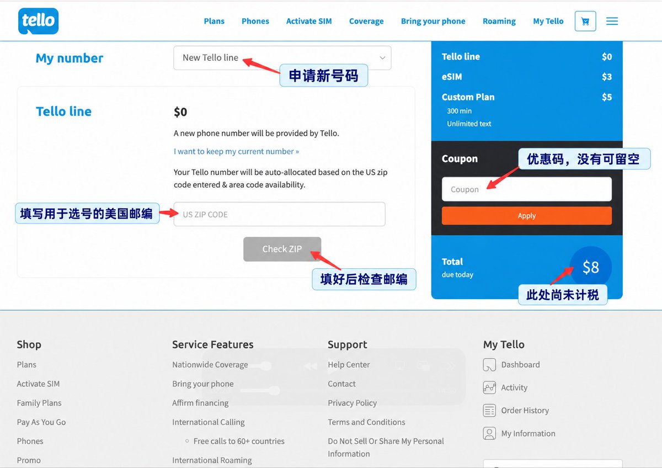Image resolution: width=662 pixels, height=468 pixels.
Task: Open Activate SIM in top navigation
Action: point(309,21)
